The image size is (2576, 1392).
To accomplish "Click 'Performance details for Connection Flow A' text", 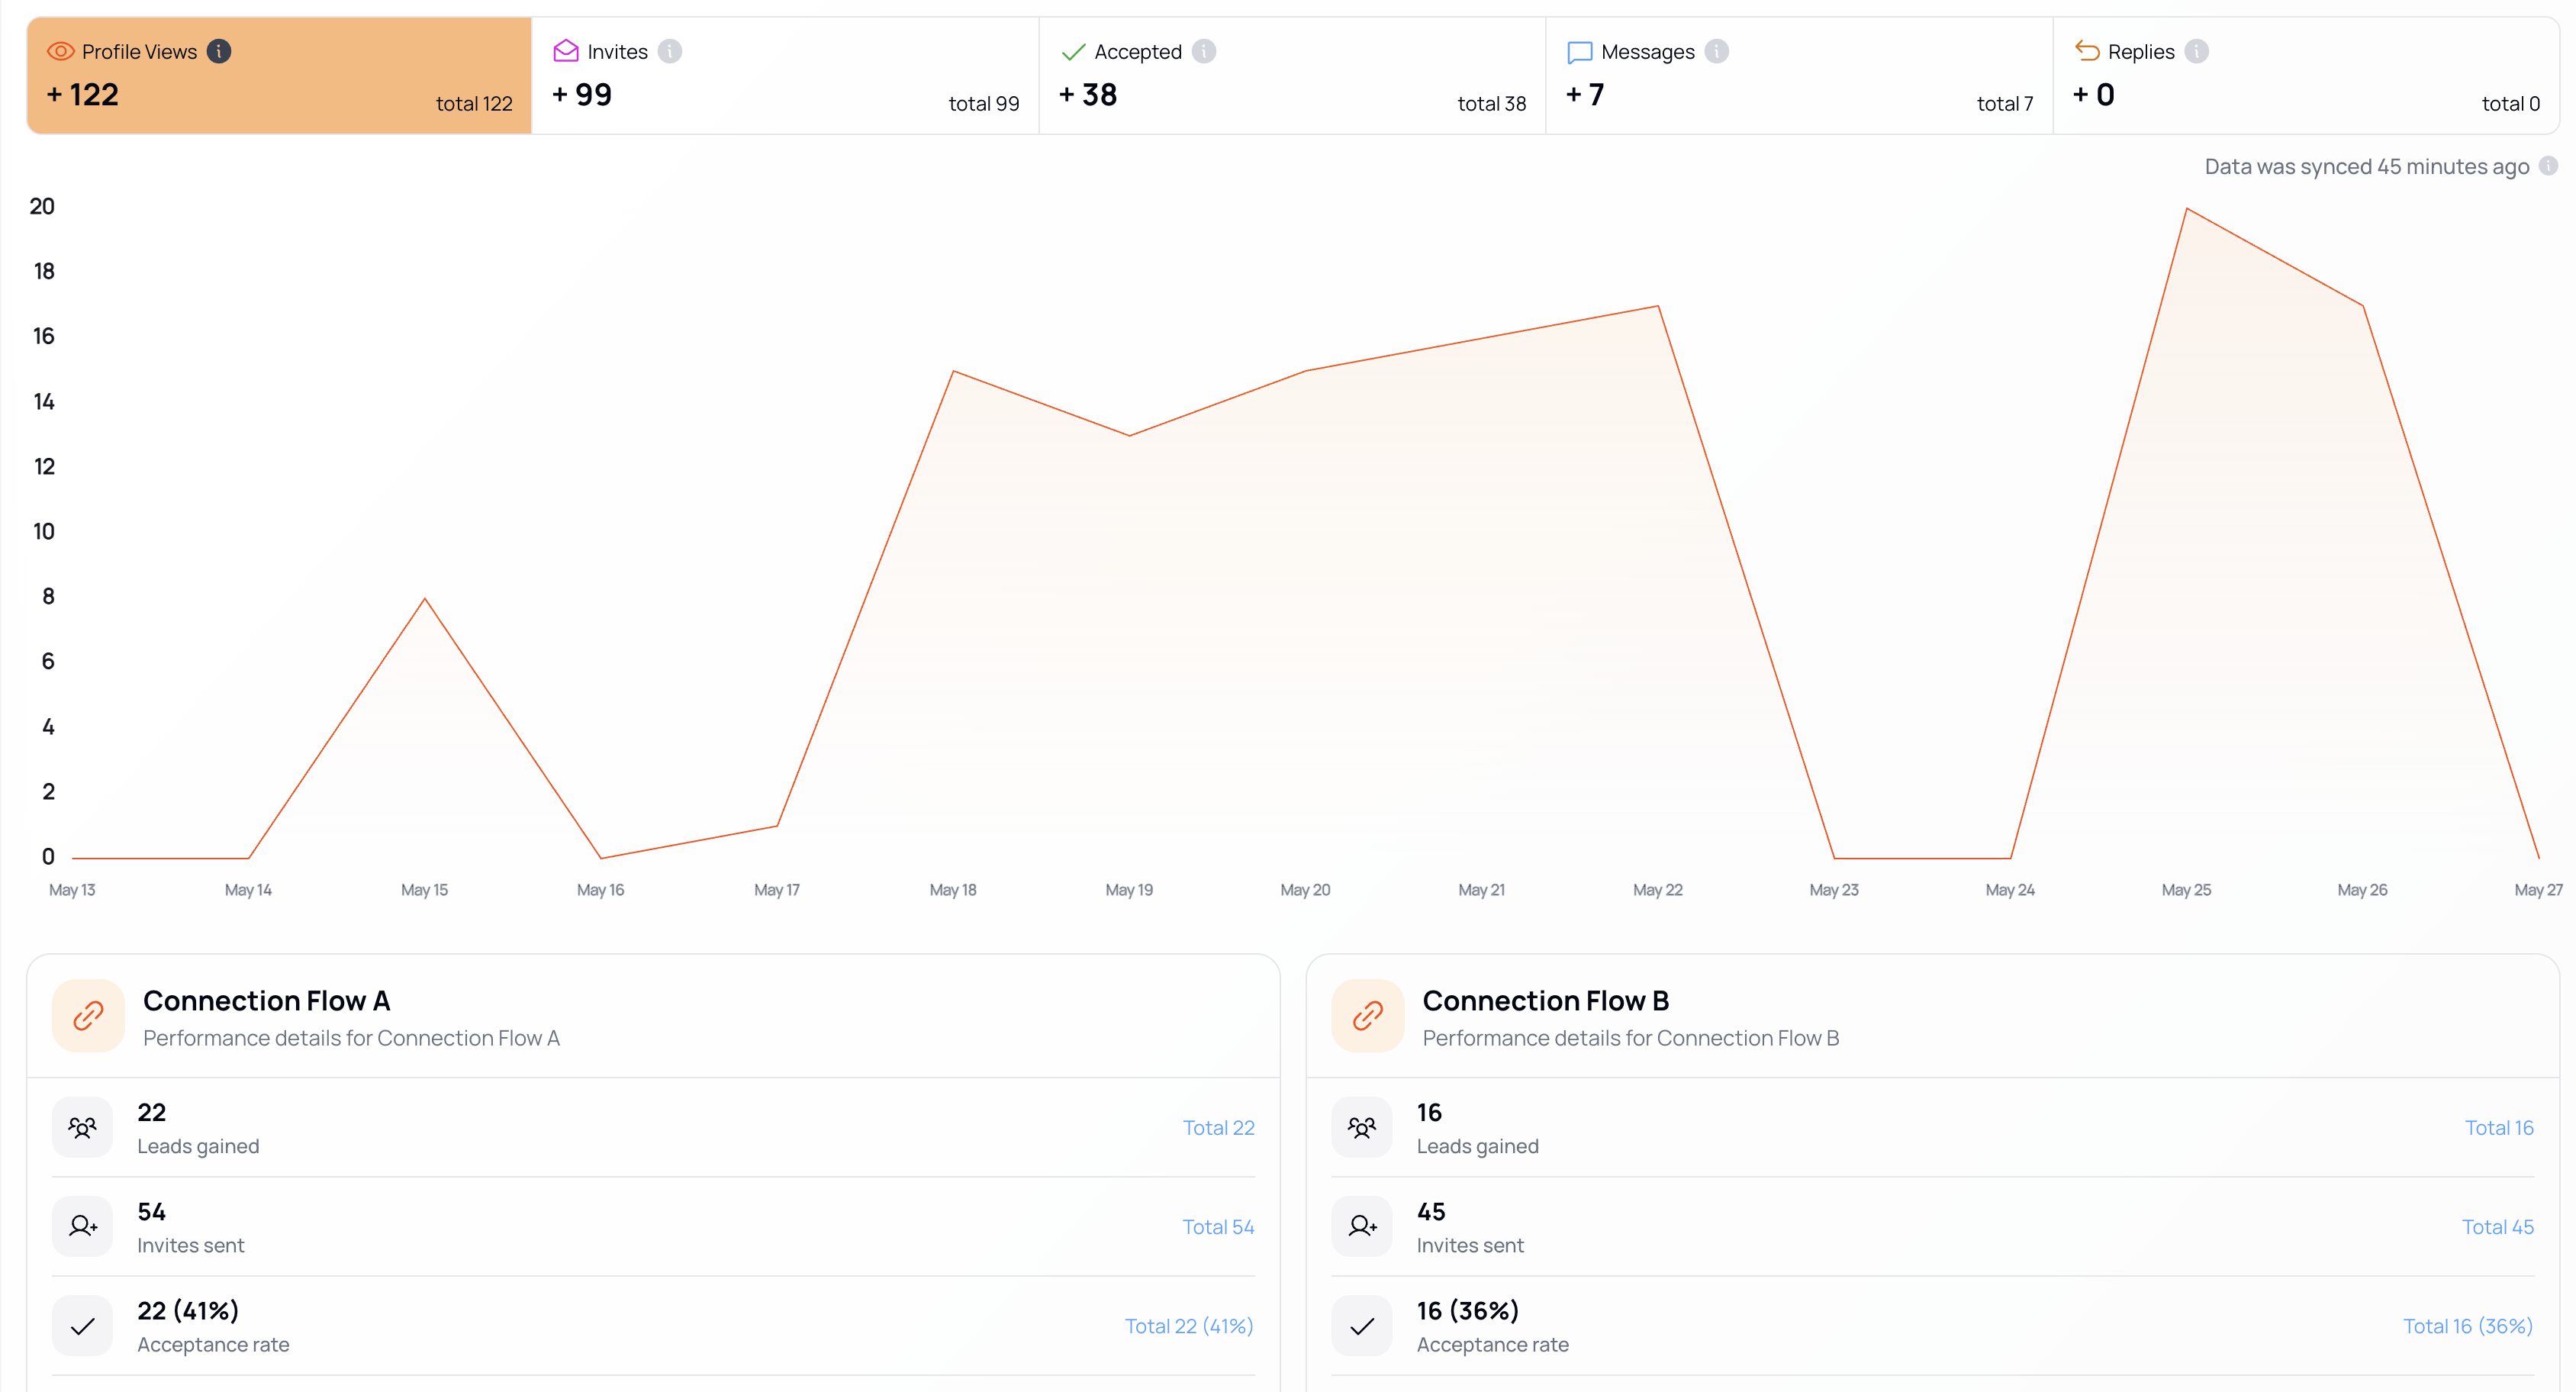I will (x=351, y=1038).
